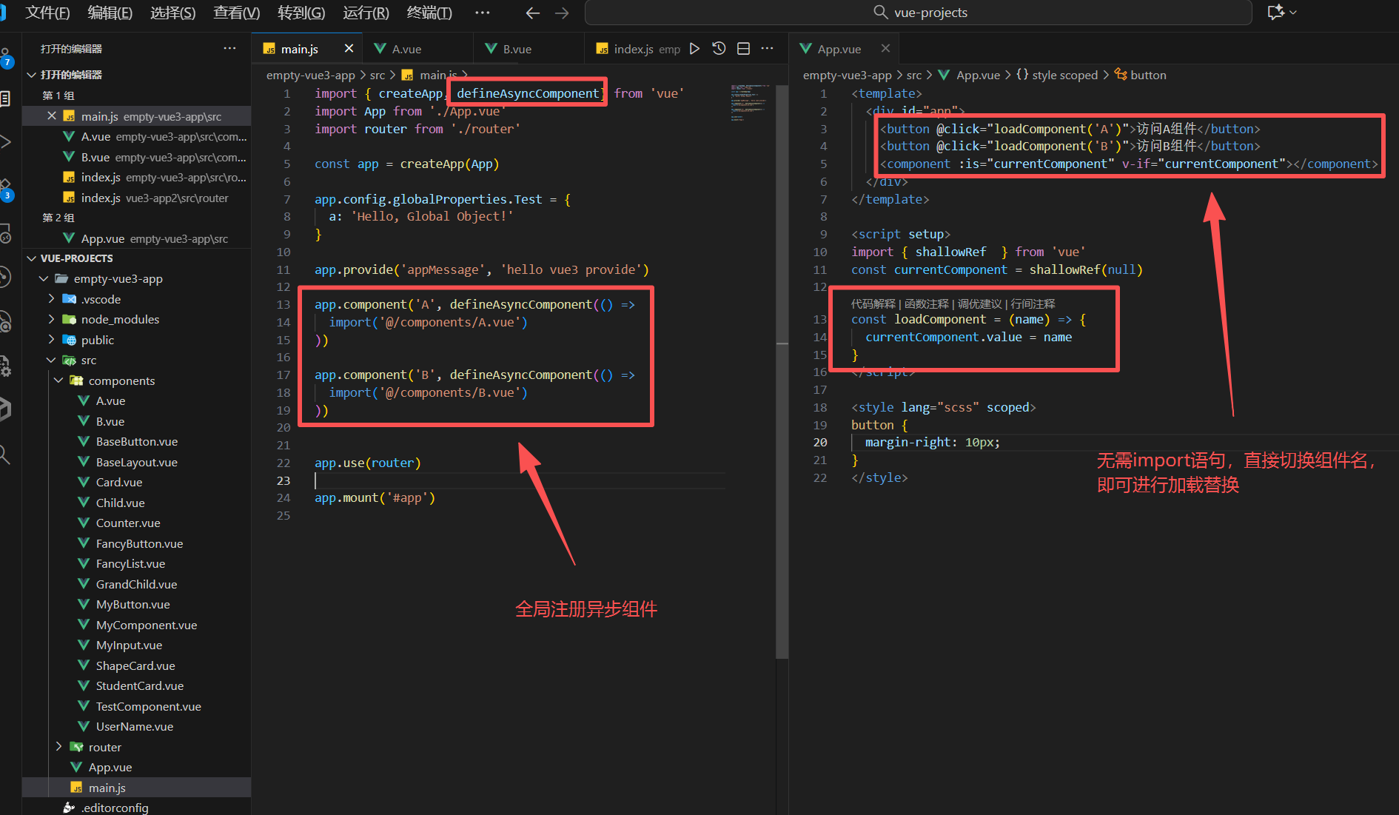Viewport: 1399px width, 815px height.
Task: Click the src breadcrumb in main.js editor
Action: coord(378,75)
